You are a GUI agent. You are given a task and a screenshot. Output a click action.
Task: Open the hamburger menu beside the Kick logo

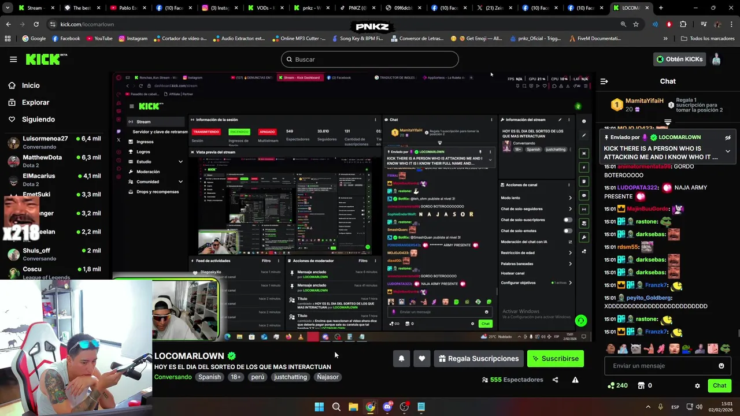13,59
